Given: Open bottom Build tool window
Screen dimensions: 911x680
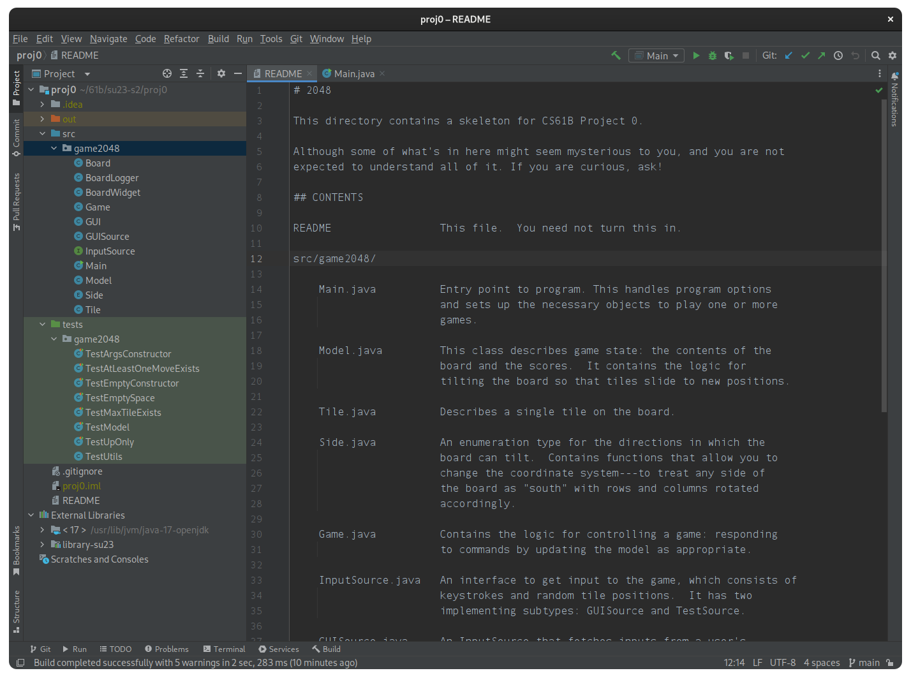Looking at the screenshot, I should (x=326, y=649).
